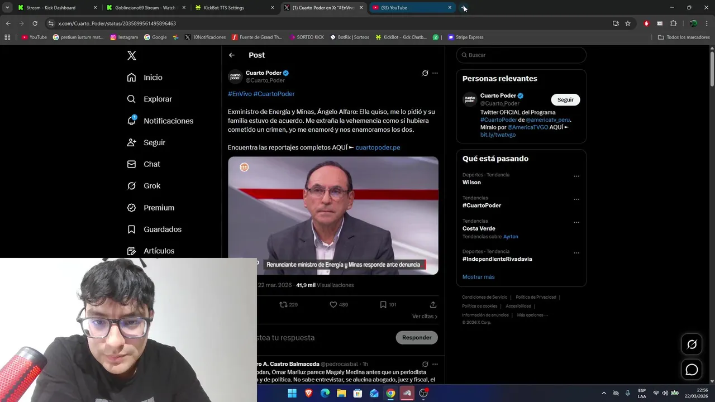Go to Inicio in sidebar
The width and height of the screenshot is (715, 402).
[145, 78]
